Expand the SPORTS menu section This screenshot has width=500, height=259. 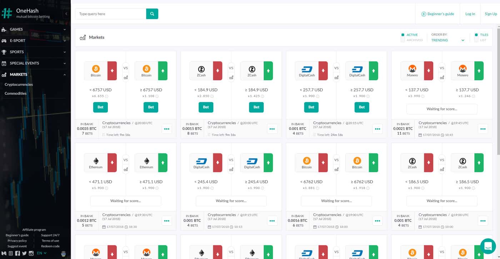point(34,52)
